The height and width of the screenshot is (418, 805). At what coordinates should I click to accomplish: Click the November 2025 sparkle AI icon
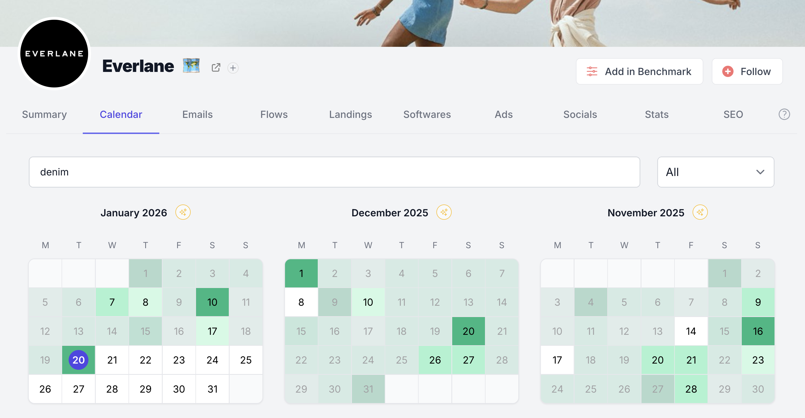pyautogui.click(x=700, y=212)
